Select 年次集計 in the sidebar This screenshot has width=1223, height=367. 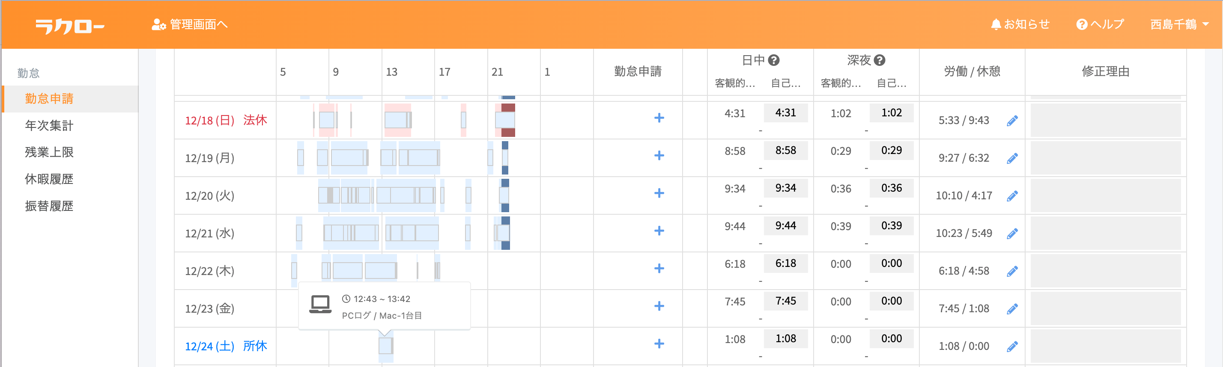pos(49,125)
